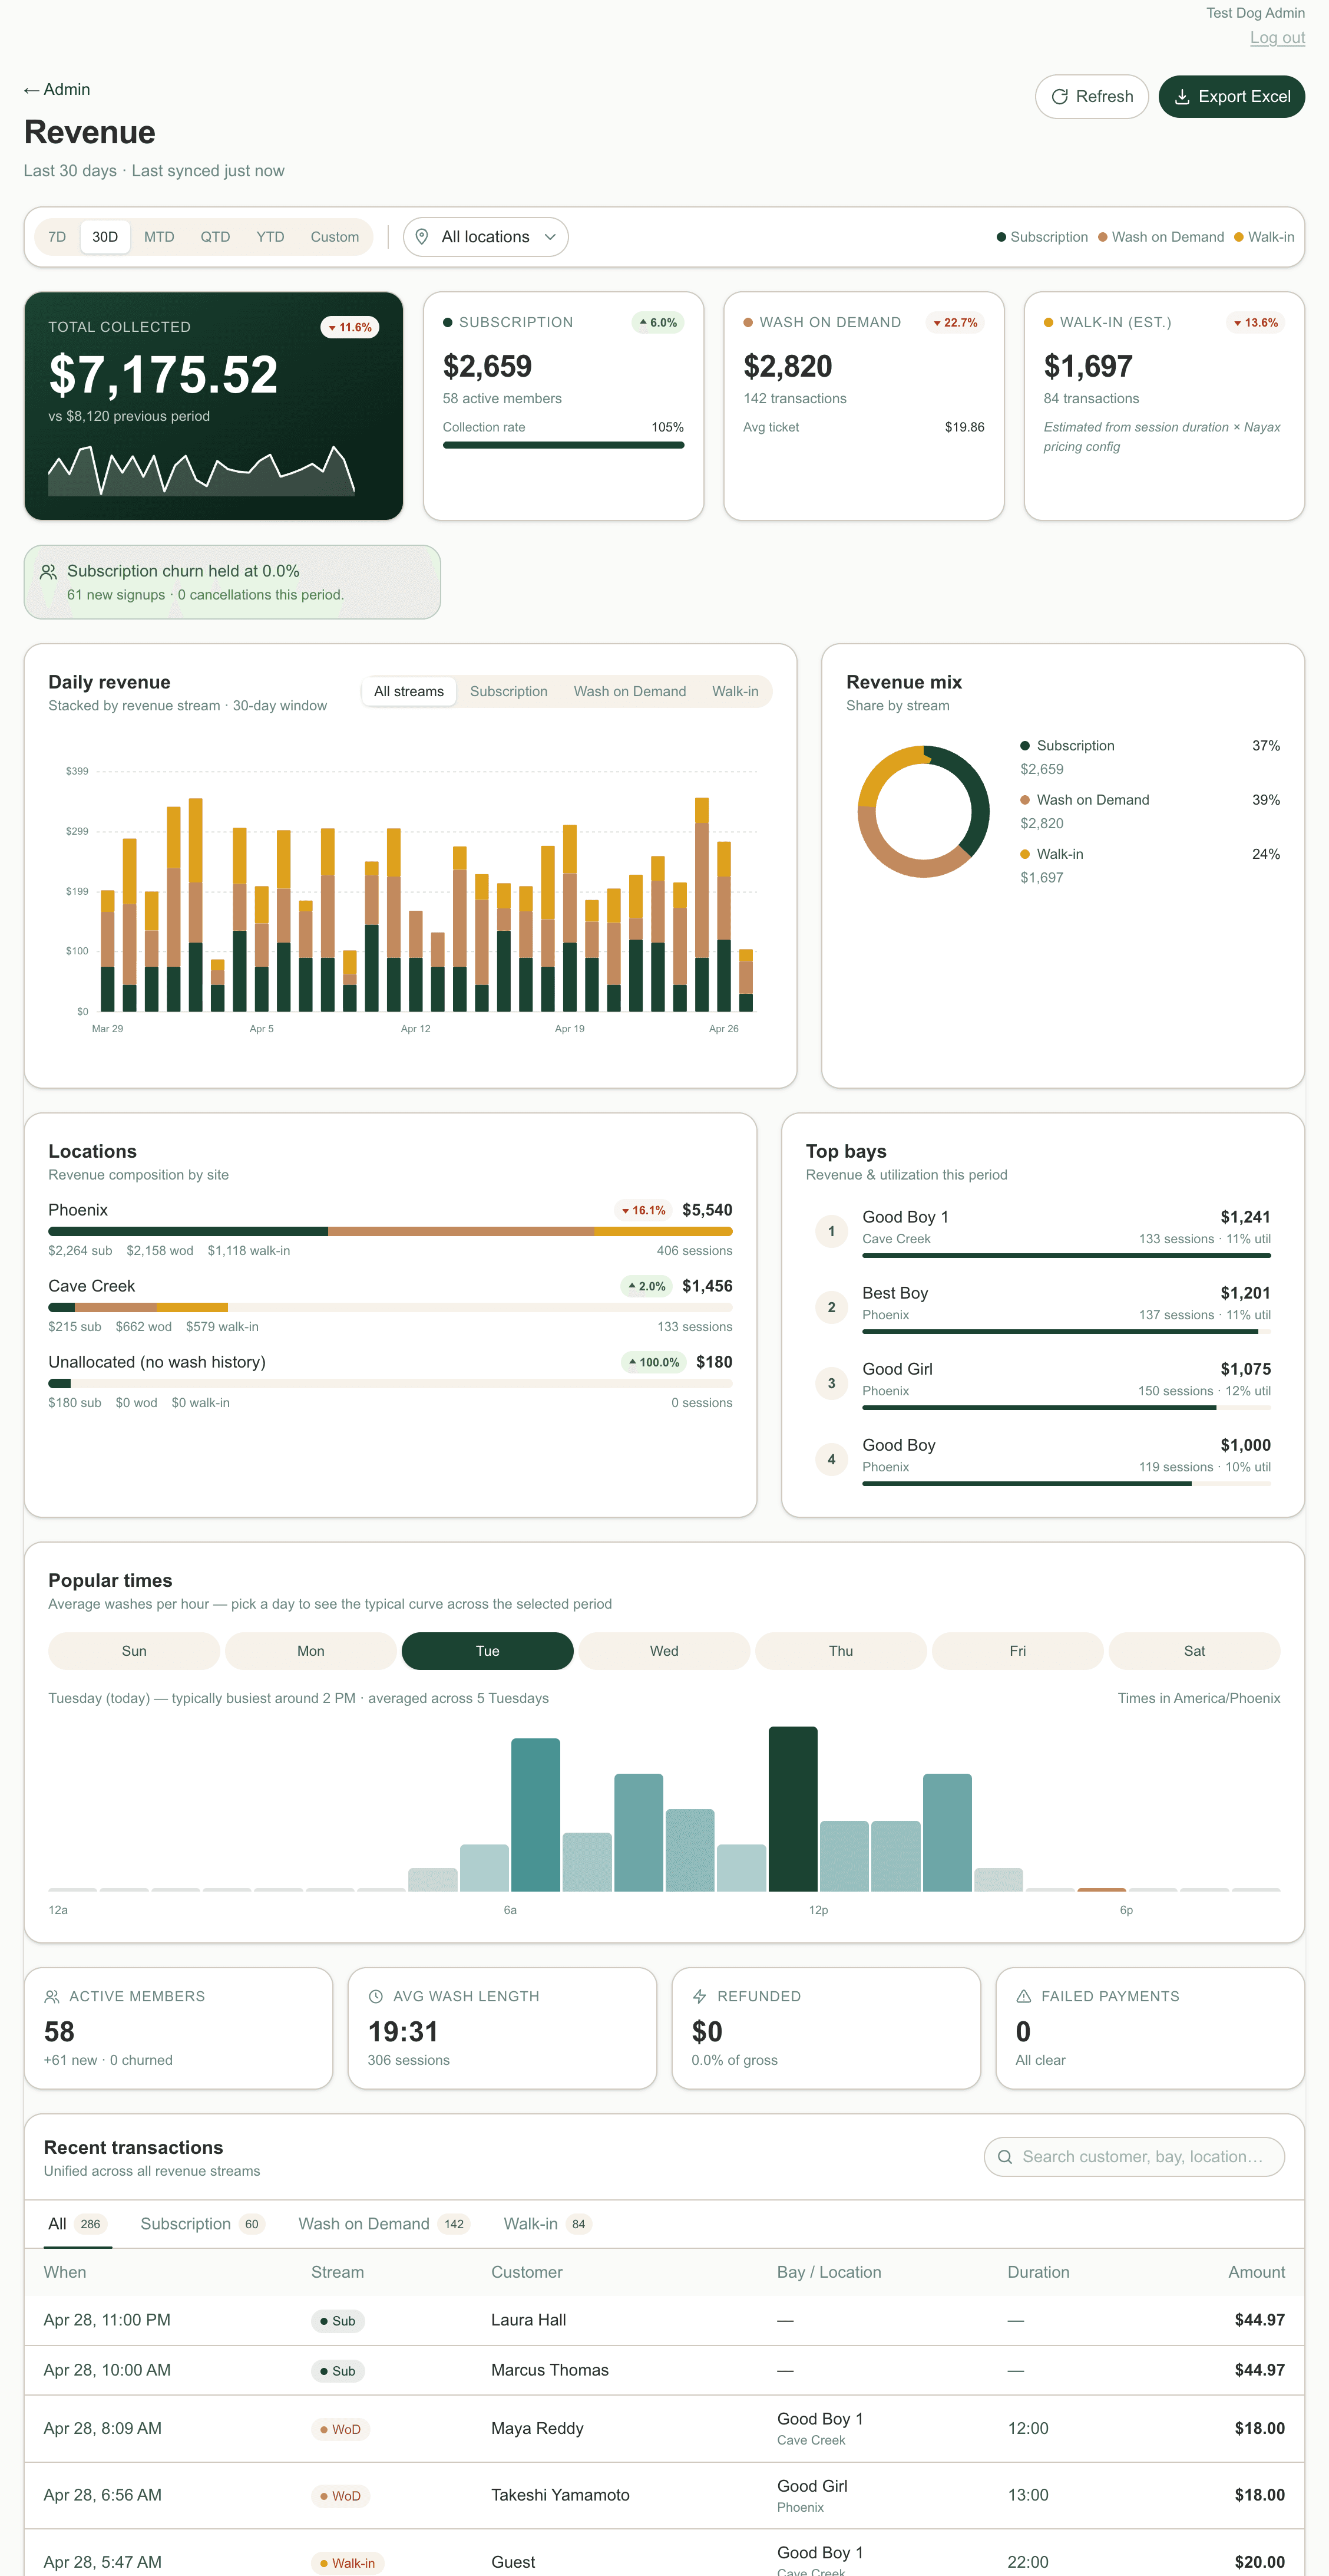Show only Wash on Demand in Daily revenue
The height and width of the screenshot is (2576, 1329).
coord(630,691)
